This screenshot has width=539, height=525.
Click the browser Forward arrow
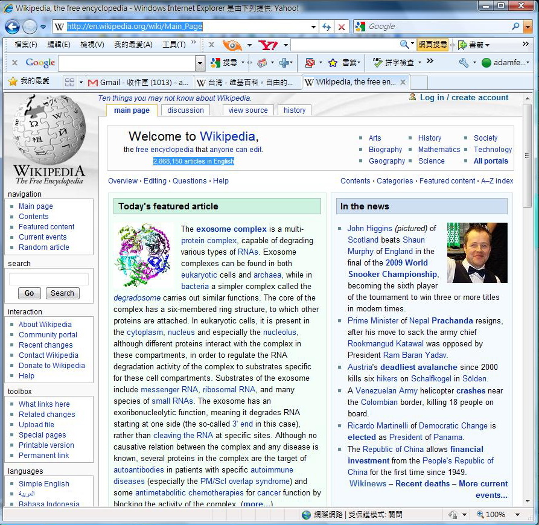[30, 27]
